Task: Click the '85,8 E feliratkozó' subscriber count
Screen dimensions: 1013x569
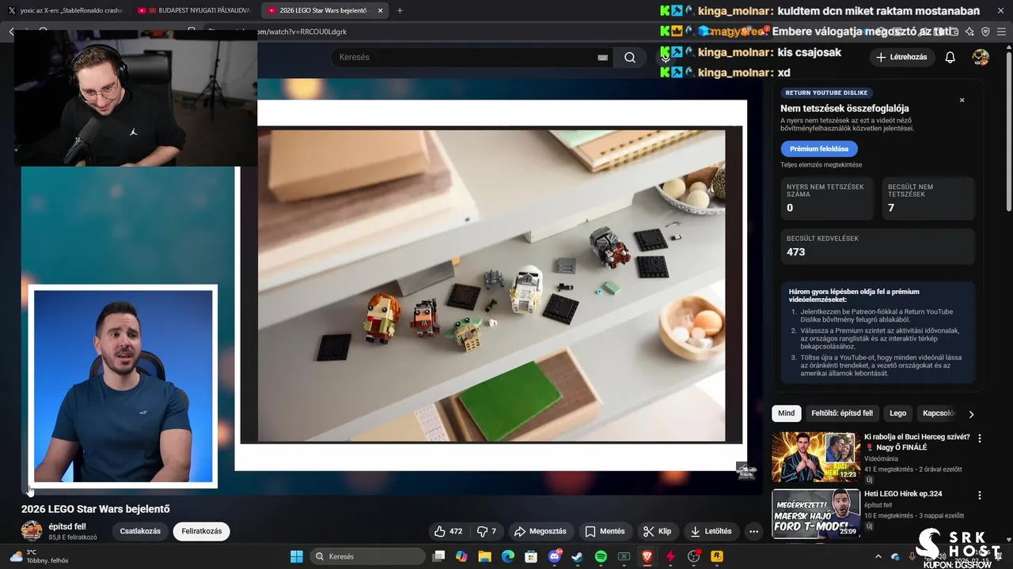Action: point(73,537)
